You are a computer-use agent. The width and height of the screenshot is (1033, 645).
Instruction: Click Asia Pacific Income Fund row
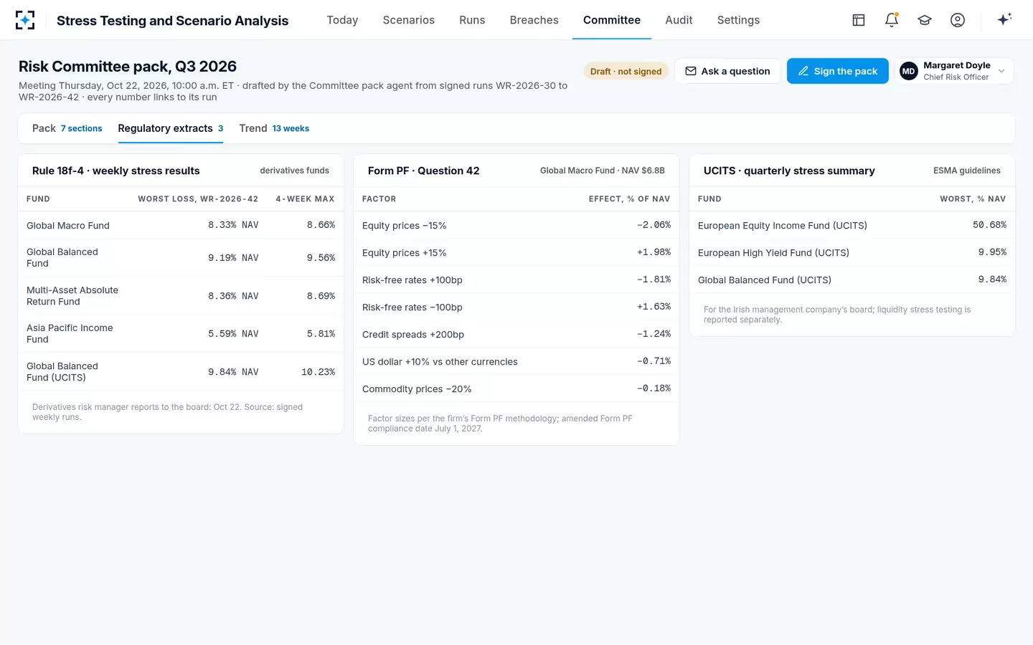181,333
